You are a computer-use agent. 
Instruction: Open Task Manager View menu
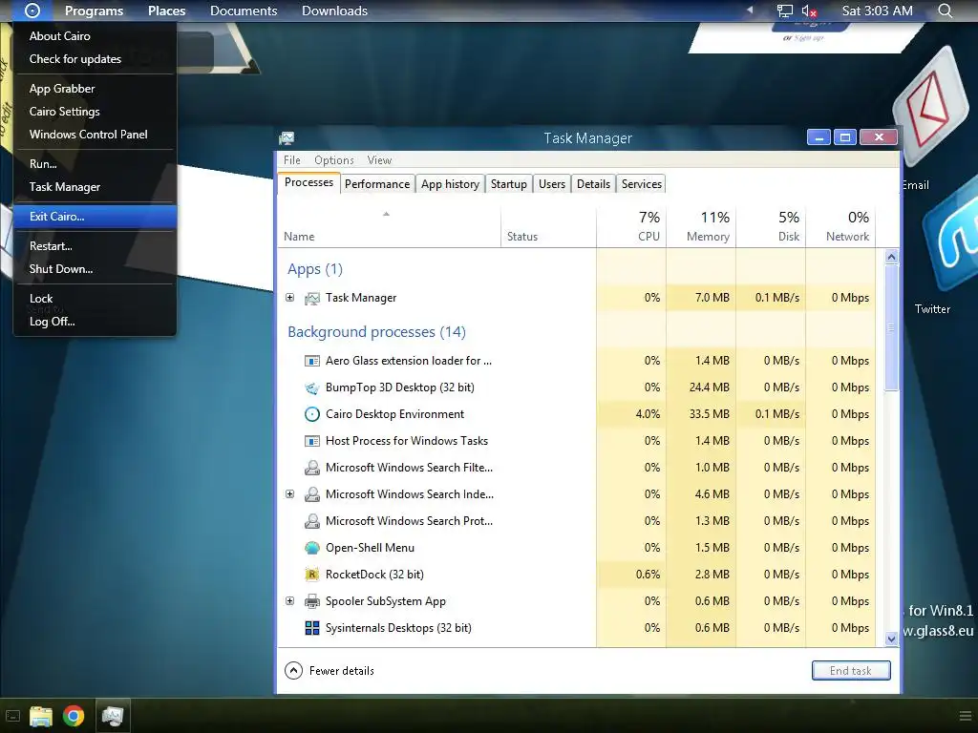click(379, 160)
